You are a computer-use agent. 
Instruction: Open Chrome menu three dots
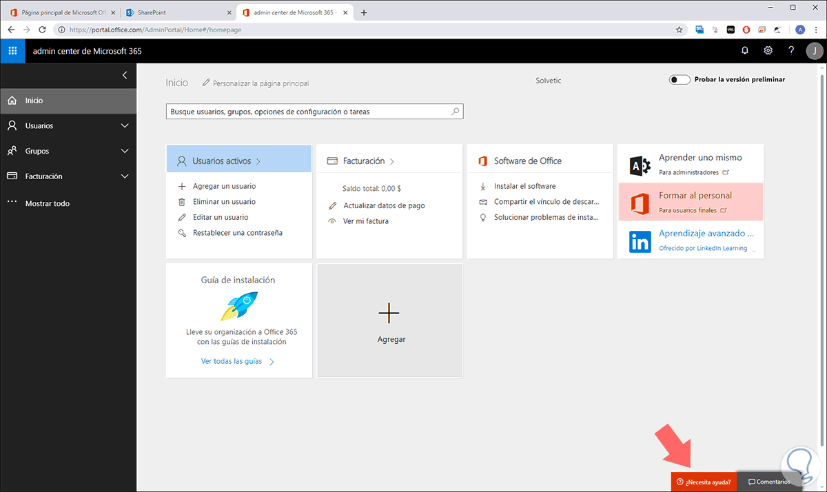click(817, 30)
